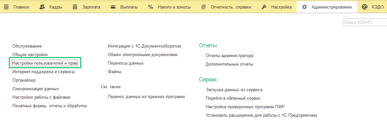Viewport: 387px width, 121px height.
Task: Open the Файлы link
Action: [114, 72]
